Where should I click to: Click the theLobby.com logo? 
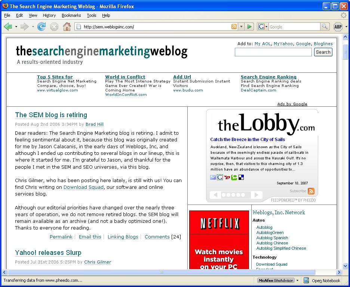266,124
